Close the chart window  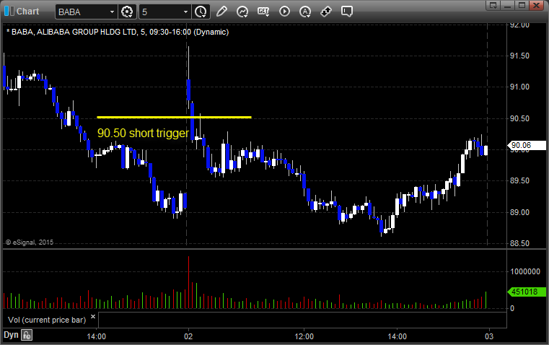click(536, 5)
